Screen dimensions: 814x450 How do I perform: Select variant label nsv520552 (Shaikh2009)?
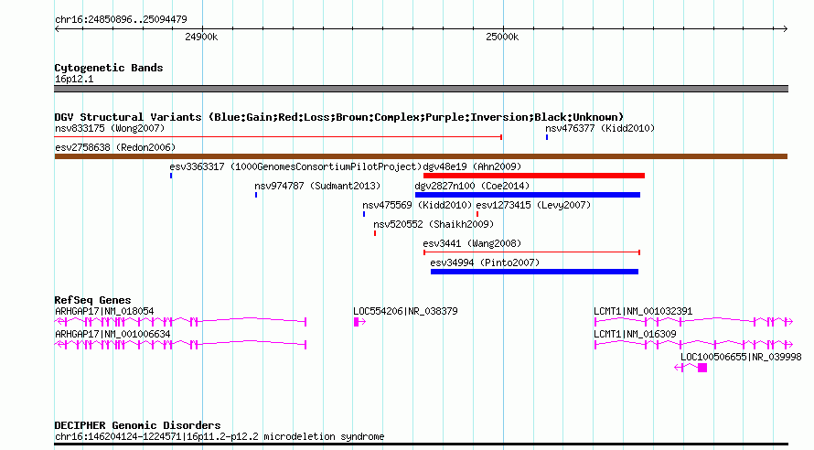click(434, 225)
